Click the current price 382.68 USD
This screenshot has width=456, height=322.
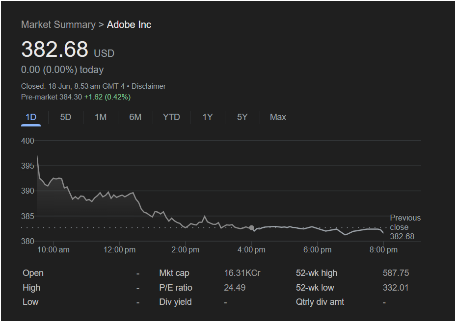(67, 50)
